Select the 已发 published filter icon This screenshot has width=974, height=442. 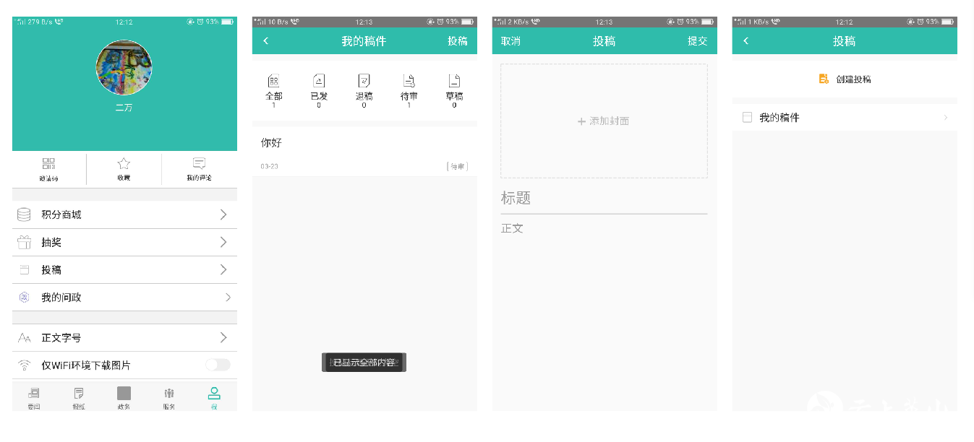coord(319,81)
